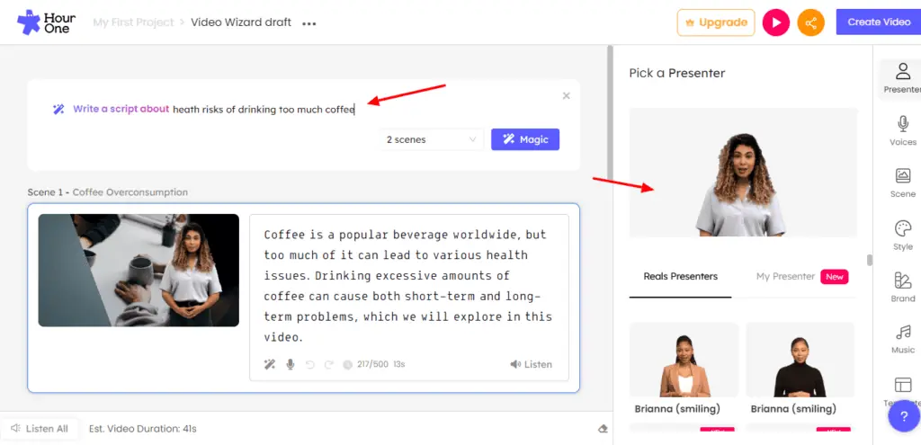Close the script prompt box
The image size is (921, 445).
click(567, 95)
